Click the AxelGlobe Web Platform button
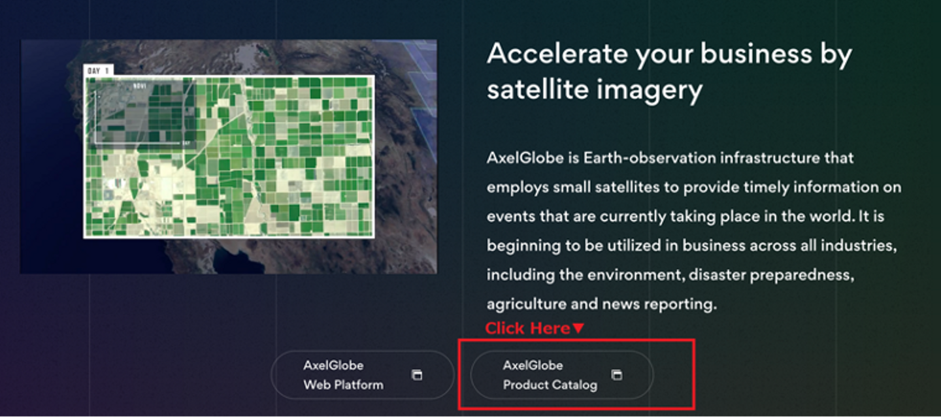 click(x=361, y=375)
